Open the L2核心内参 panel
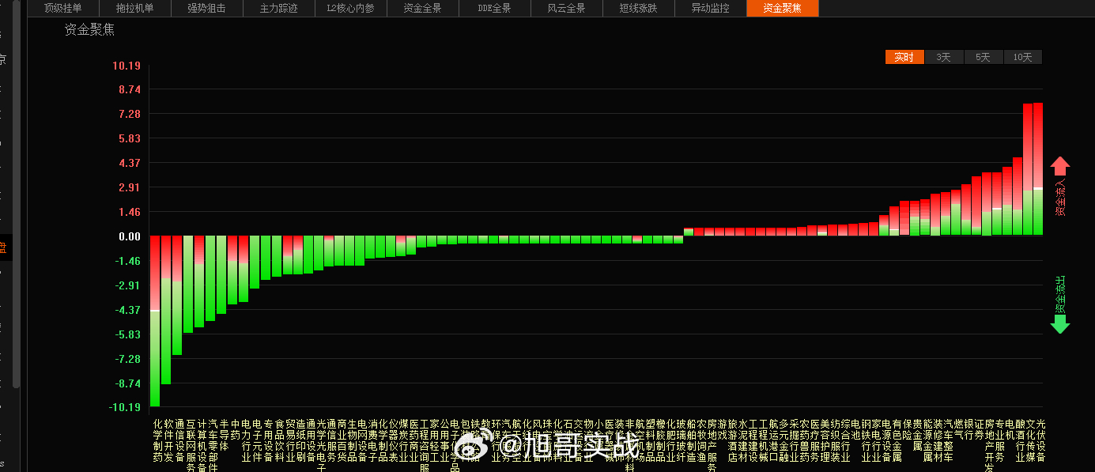 click(x=350, y=9)
